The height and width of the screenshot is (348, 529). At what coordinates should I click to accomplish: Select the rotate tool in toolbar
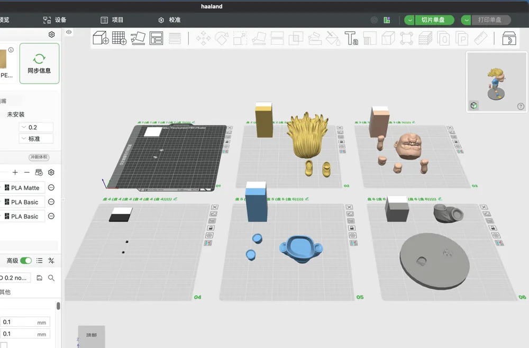click(222, 38)
